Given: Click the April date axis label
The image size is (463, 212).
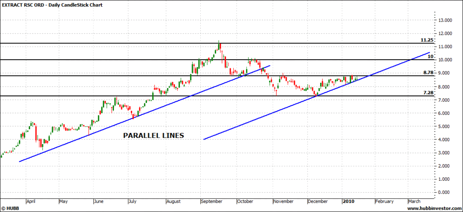Looking at the screenshot, I should pyautogui.click(x=31, y=201).
